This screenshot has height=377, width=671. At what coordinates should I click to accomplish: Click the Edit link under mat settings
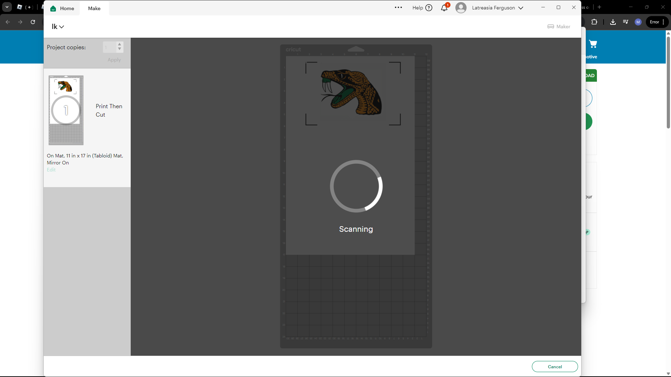point(51,170)
